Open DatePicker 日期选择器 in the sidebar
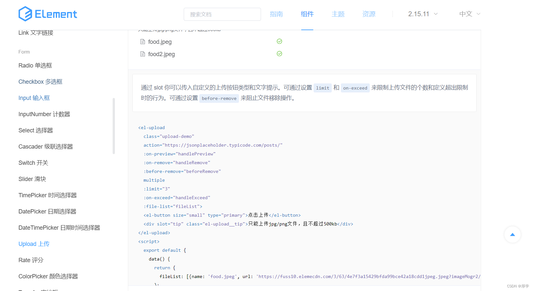This screenshot has height=291, width=534. 47,212
